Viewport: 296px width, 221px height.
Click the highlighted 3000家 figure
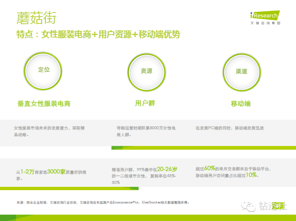[56, 172]
